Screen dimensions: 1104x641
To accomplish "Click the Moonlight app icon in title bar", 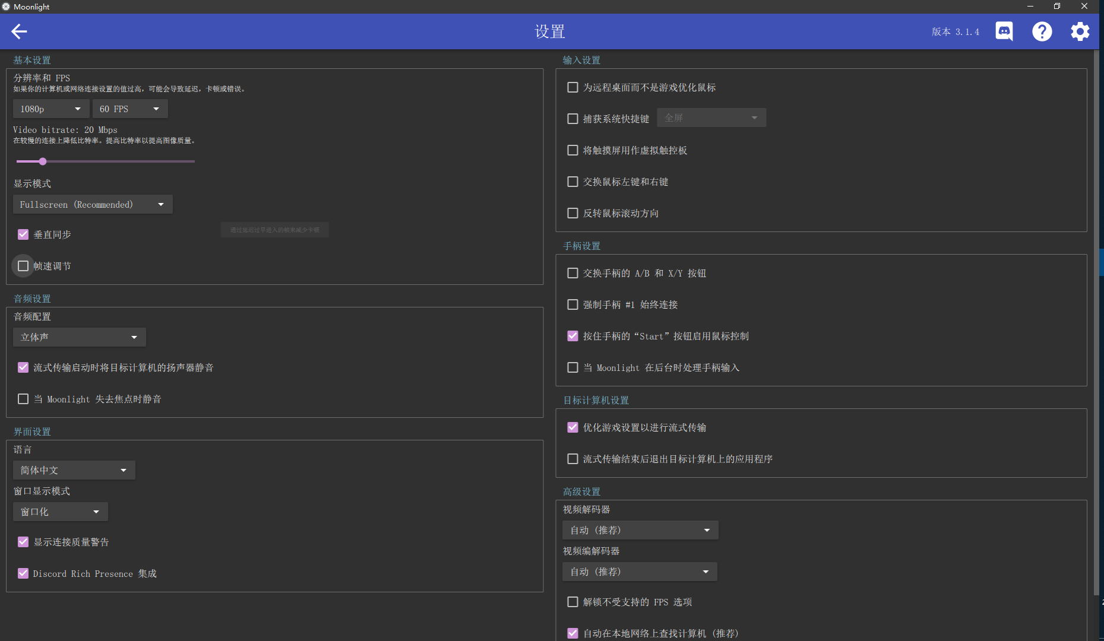I will coord(6,7).
